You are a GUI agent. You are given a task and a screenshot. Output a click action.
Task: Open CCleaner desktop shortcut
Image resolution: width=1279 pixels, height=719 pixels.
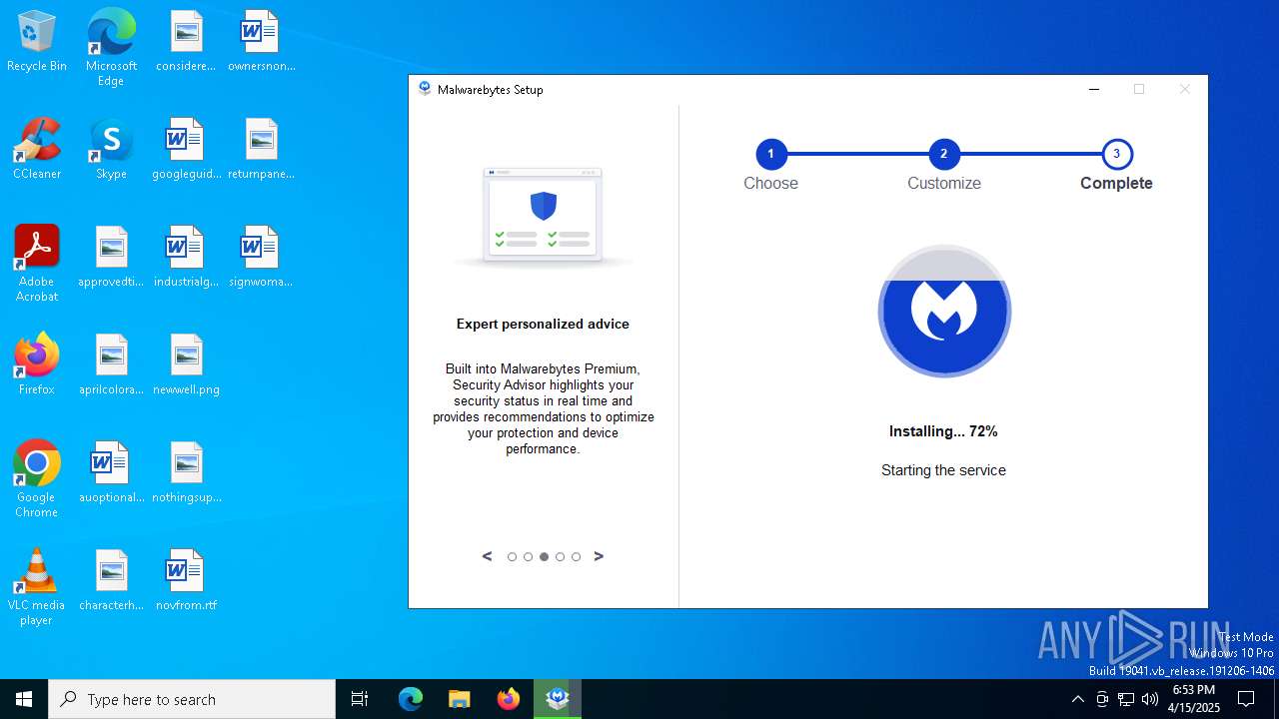click(x=37, y=149)
